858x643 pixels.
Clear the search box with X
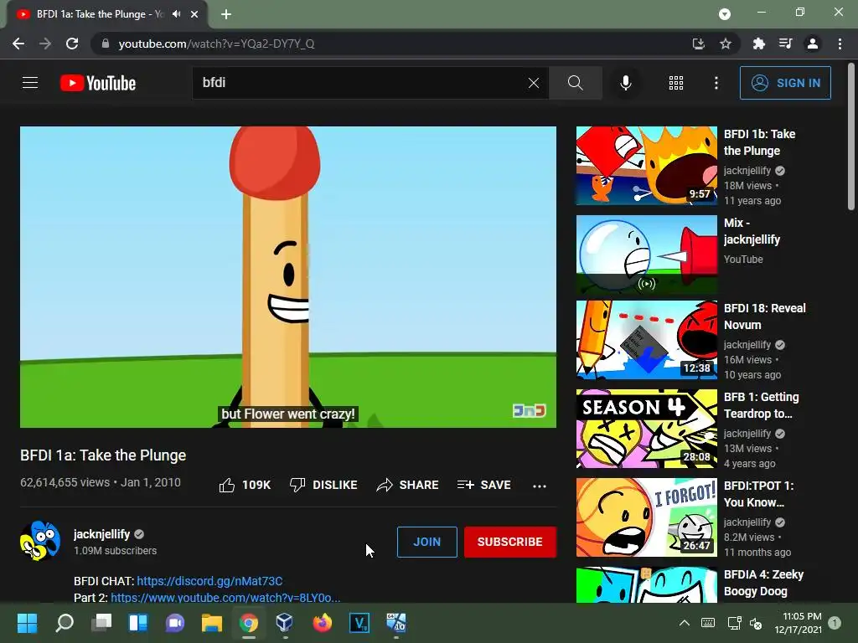[x=534, y=83]
